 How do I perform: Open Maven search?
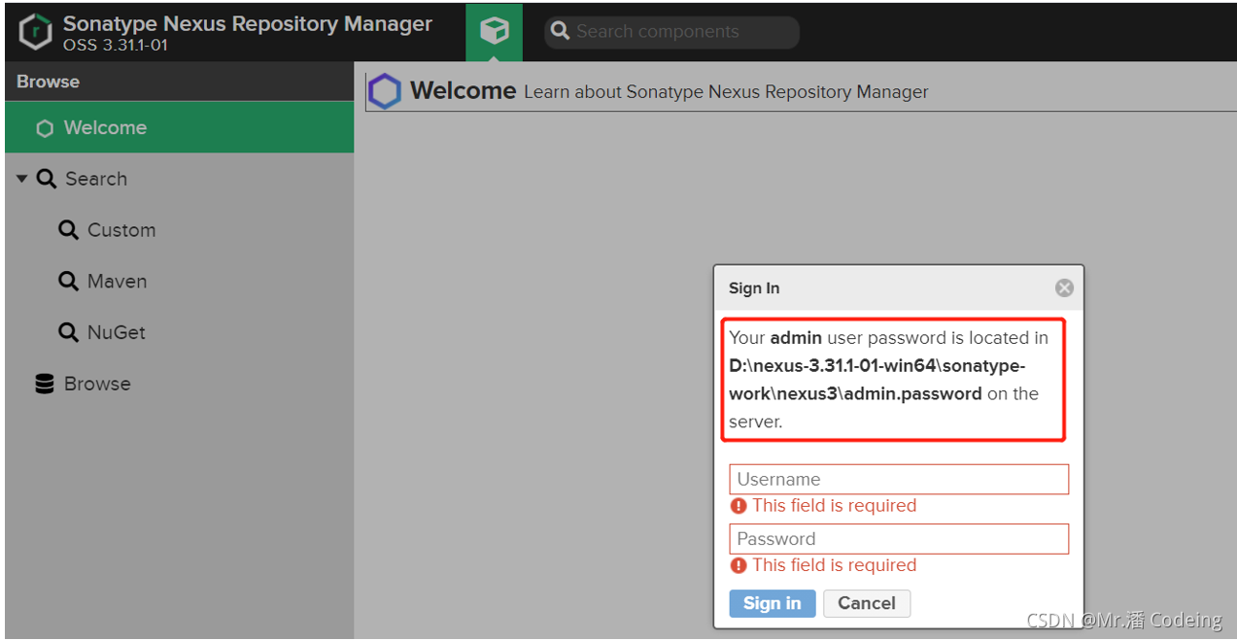179,281
